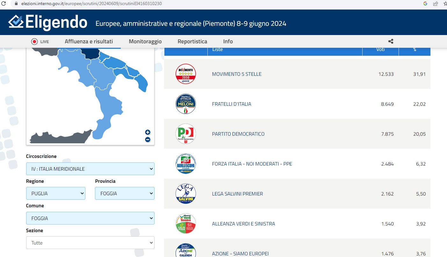Click the Liste column header
Viewport: 447px width, 257px height.
[x=218, y=50]
